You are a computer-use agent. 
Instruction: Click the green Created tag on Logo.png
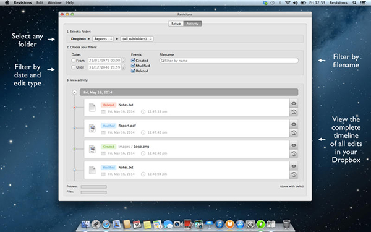click(x=109, y=147)
